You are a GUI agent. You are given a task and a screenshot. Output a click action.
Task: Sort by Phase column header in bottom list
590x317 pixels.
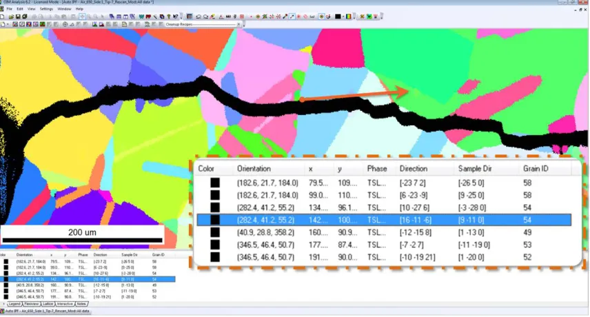pos(83,255)
